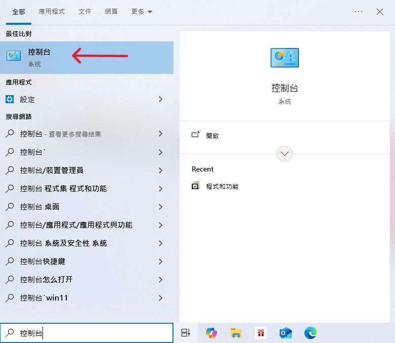This screenshot has height=343, width=395.
Task: Click the magnifier icon in search box
Action: (10, 333)
